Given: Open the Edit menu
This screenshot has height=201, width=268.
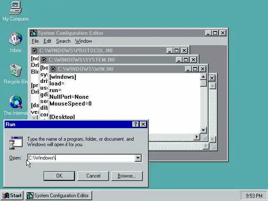Looking at the screenshot, I should coord(47,41).
